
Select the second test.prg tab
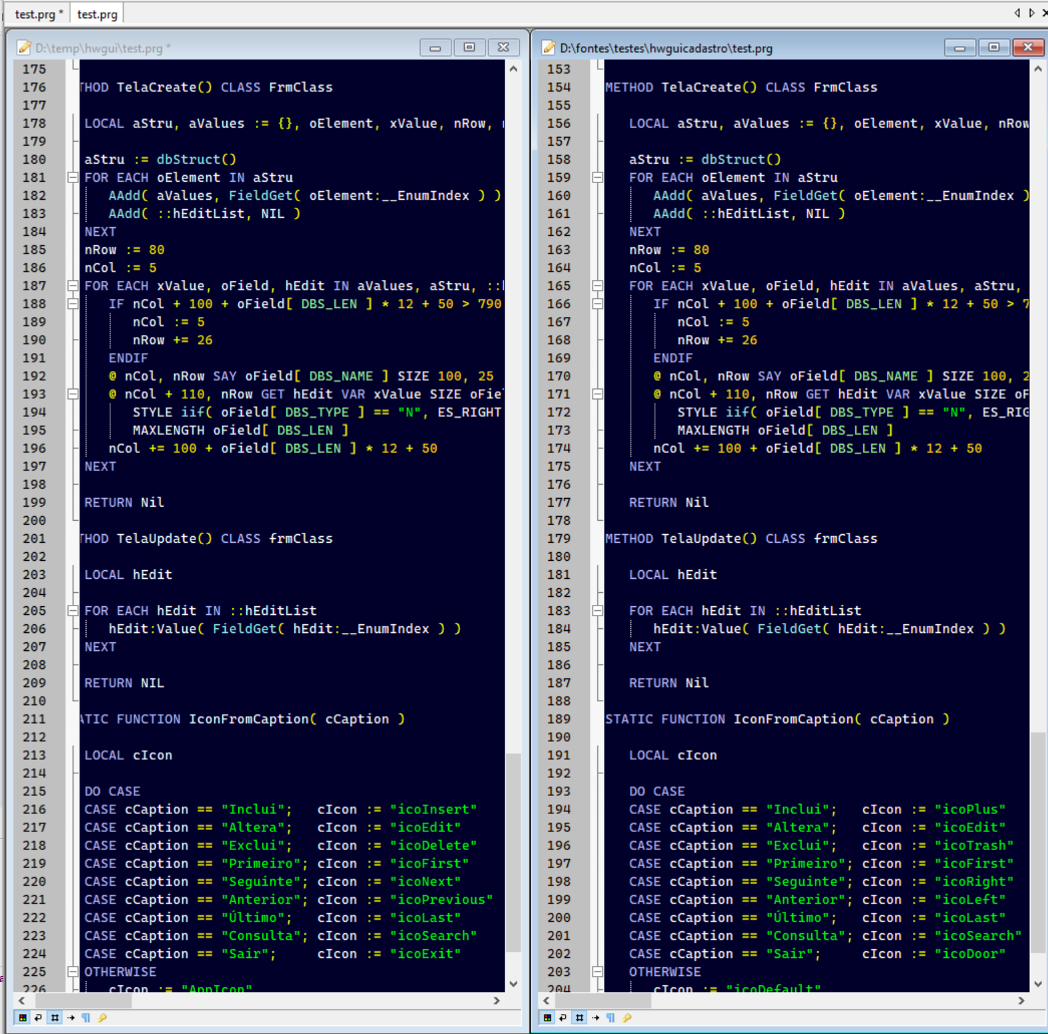point(97,14)
